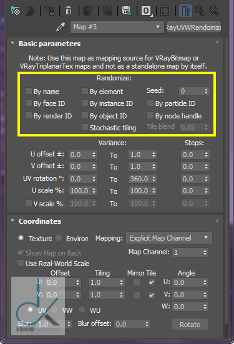The width and height of the screenshot is (234, 344).
Task: Enable the Stochastic tiling checkbox
Action: (85, 127)
